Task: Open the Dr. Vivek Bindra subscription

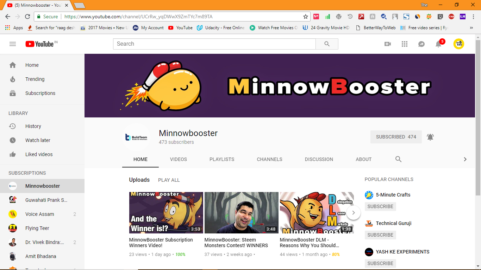Action: [42, 242]
